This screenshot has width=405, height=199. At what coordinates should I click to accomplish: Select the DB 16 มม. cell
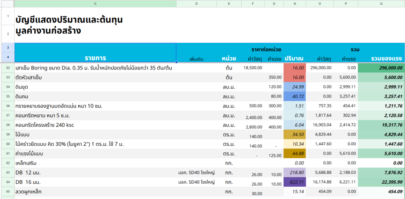95,182
